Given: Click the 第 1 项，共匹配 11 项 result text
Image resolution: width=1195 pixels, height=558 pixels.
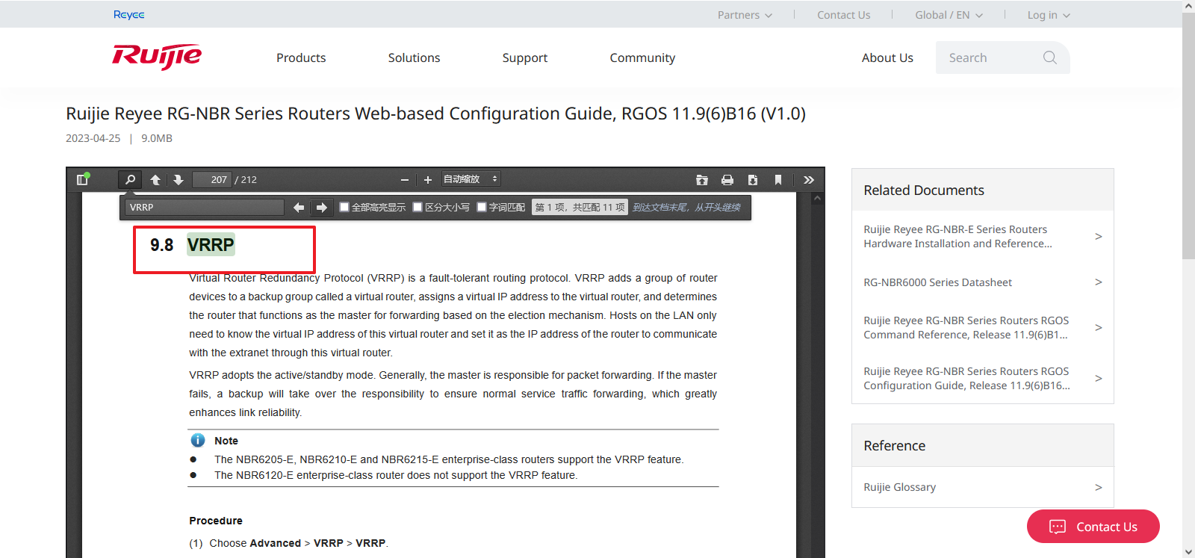Looking at the screenshot, I should tap(580, 208).
